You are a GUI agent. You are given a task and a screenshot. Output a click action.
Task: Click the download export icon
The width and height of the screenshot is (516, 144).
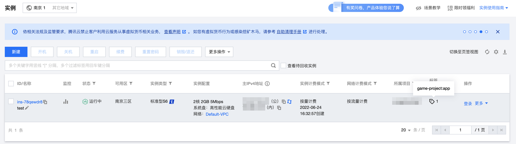pos(505,52)
